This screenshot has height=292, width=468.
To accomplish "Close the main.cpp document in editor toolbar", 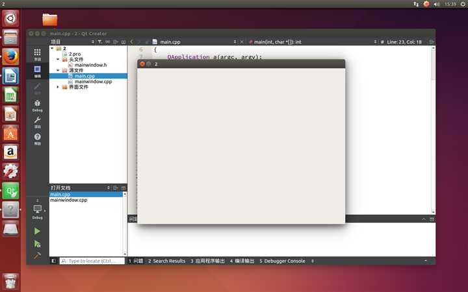I will click(x=242, y=42).
